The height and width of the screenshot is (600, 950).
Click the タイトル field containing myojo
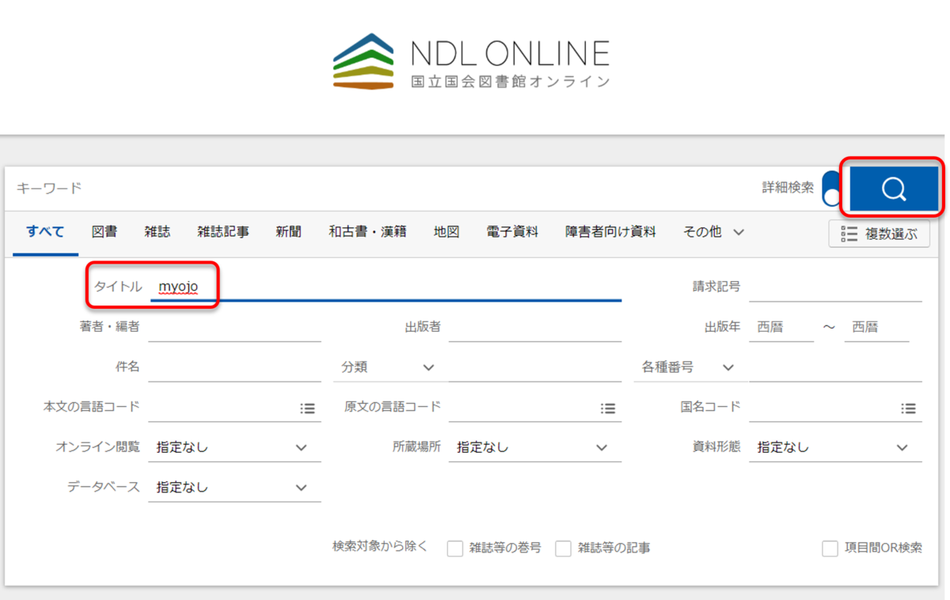[x=386, y=287]
